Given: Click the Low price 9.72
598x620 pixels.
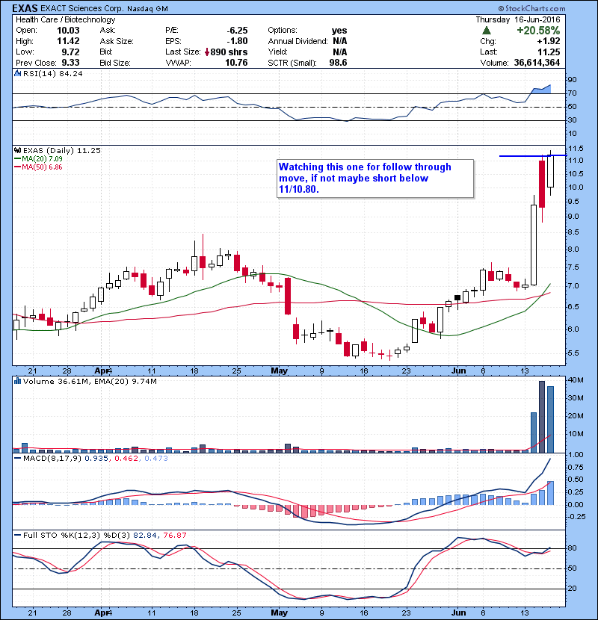Looking at the screenshot, I should point(70,52).
